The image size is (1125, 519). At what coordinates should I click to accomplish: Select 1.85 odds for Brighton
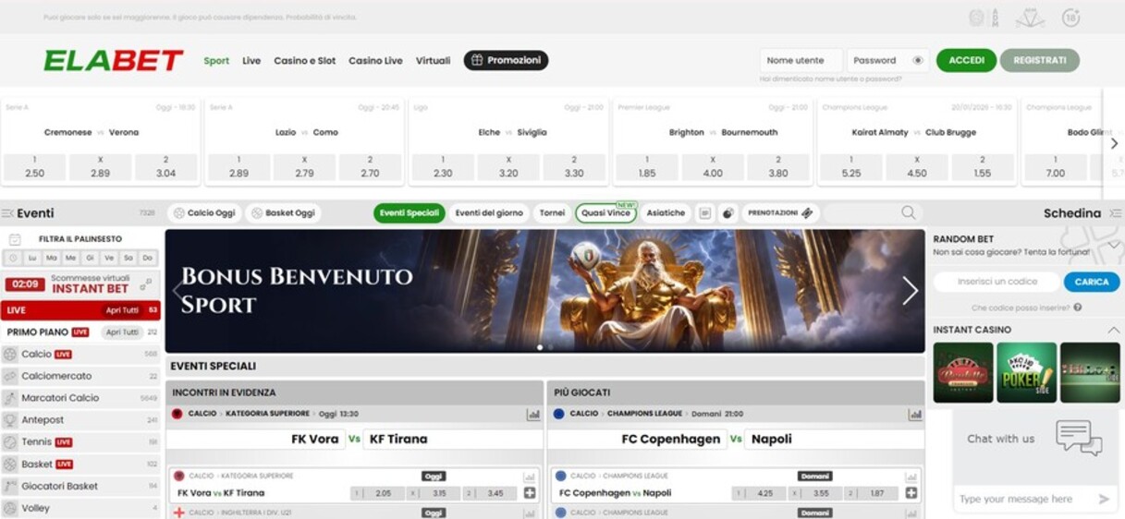tap(647, 167)
